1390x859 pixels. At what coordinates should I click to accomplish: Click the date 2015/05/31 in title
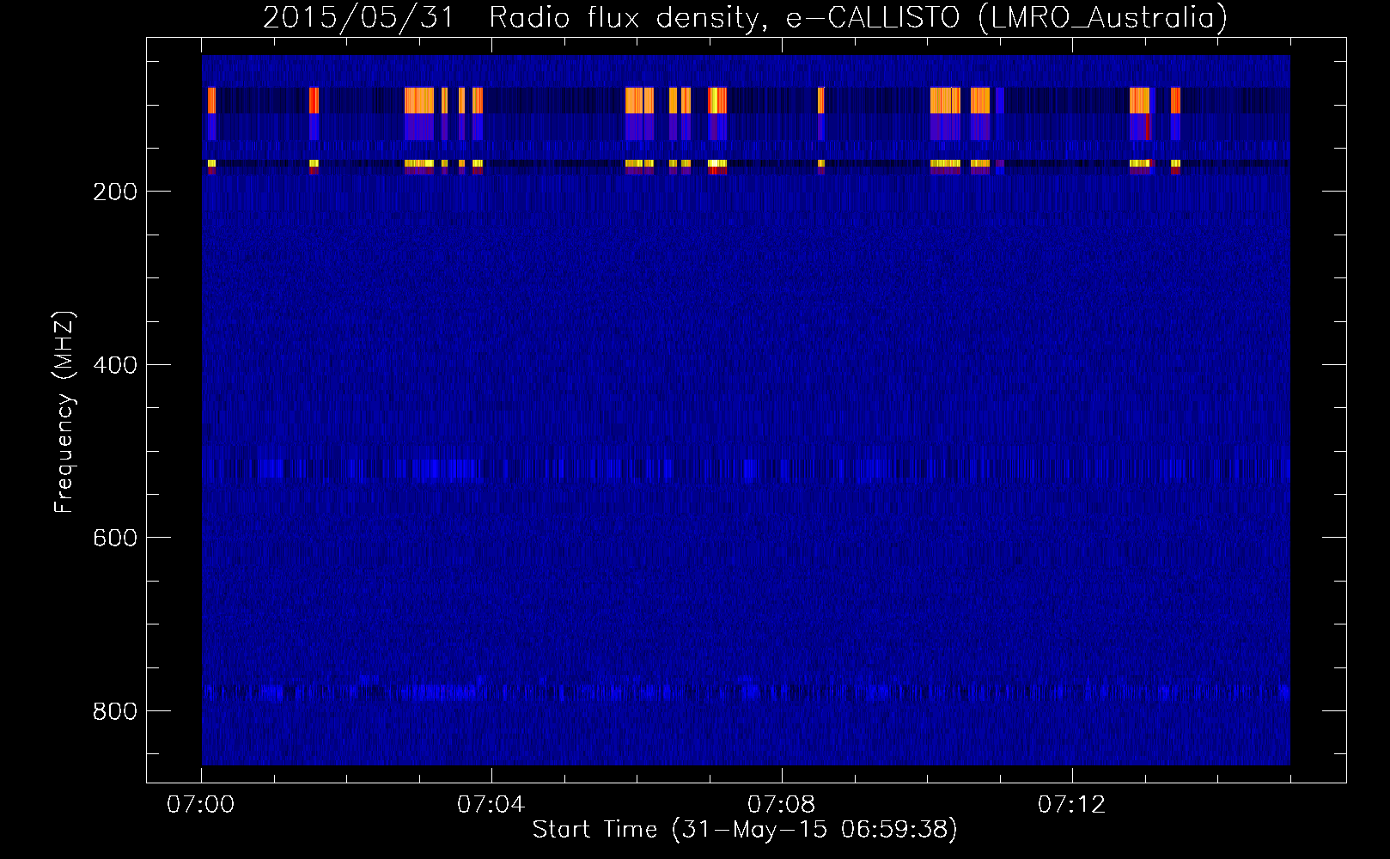(x=358, y=17)
